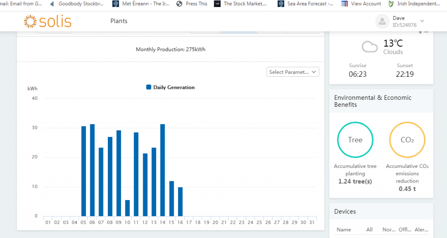Screen dimensions: 447x238
Task: Click the cloud weather icon
Action: (370, 47)
